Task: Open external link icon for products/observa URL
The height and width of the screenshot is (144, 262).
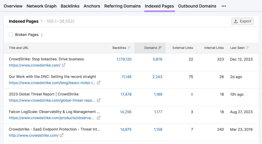Action: 99,118
